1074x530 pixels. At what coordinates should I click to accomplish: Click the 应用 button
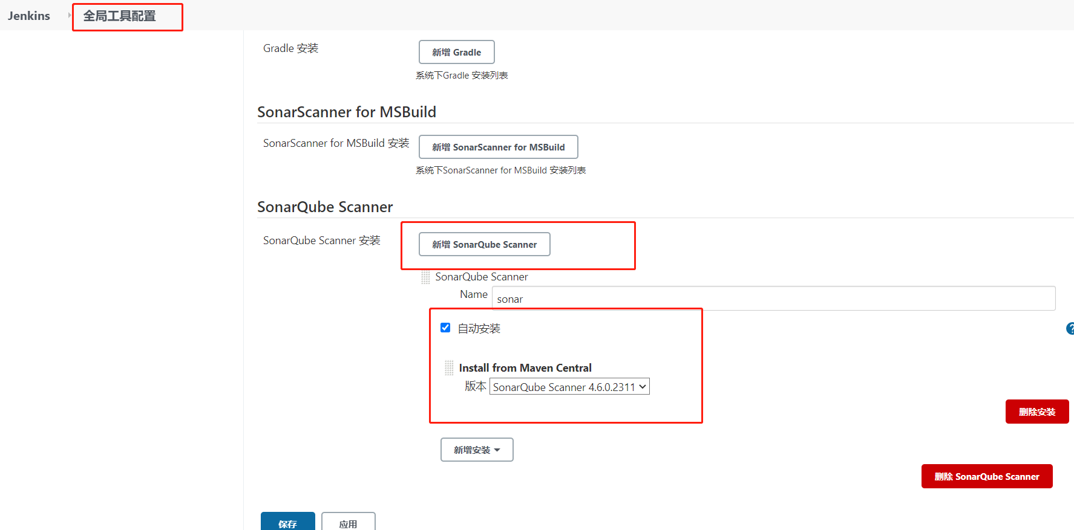[349, 522]
